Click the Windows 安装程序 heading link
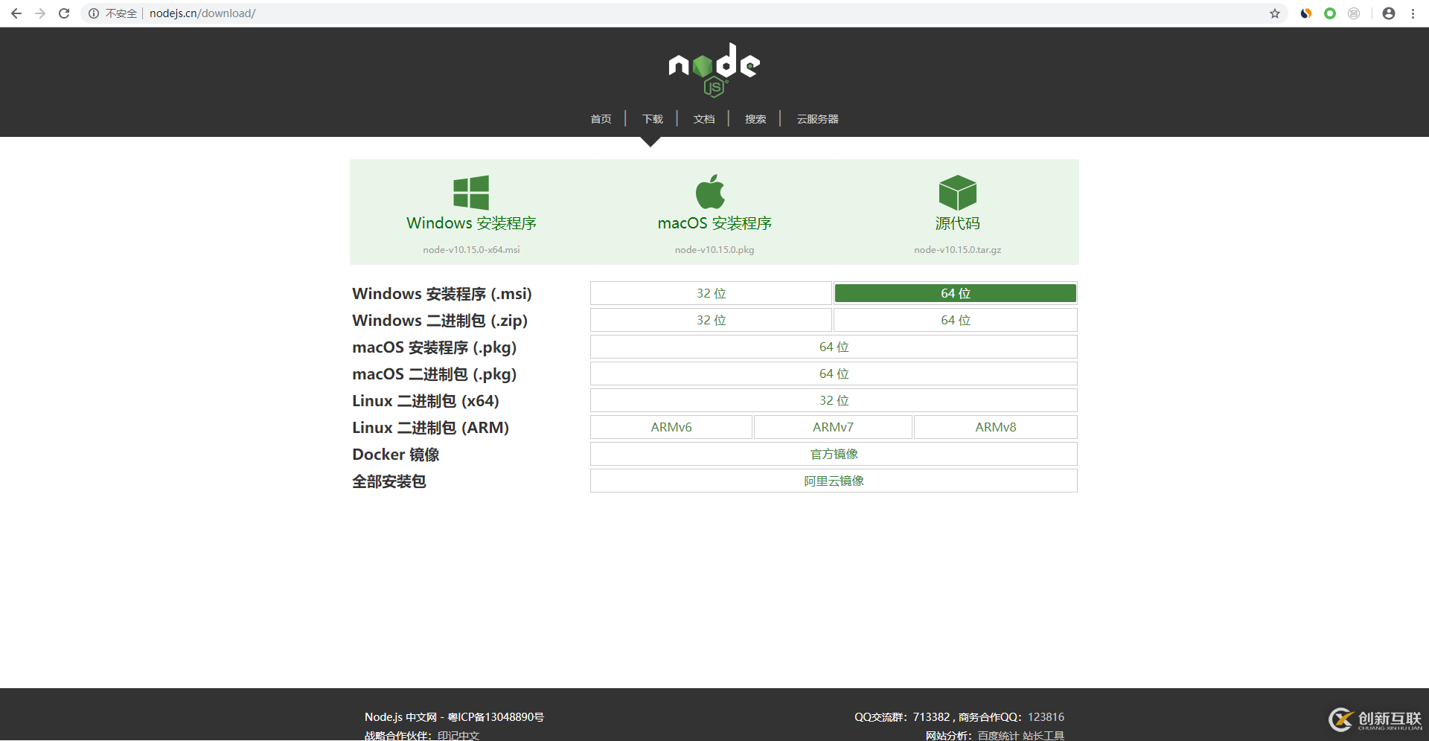 pyautogui.click(x=471, y=223)
